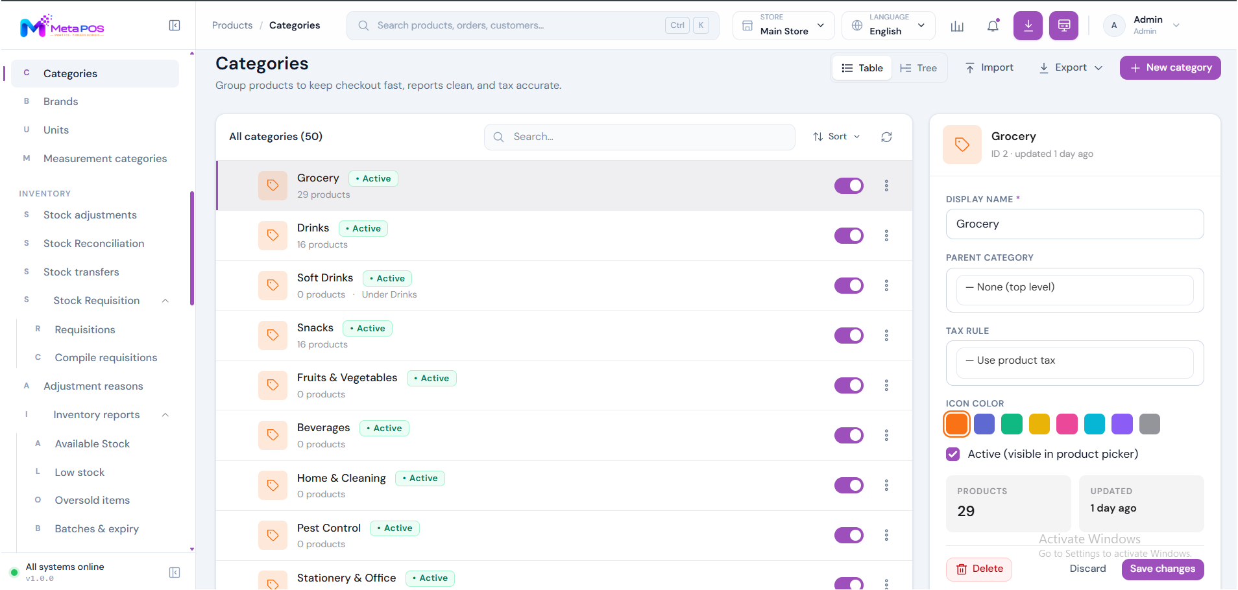The height and width of the screenshot is (590, 1238).
Task: Toggle Pest Control active switch
Action: click(849, 535)
